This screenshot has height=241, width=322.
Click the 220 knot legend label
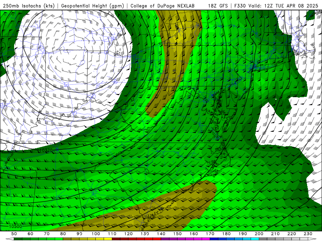pos(291,234)
